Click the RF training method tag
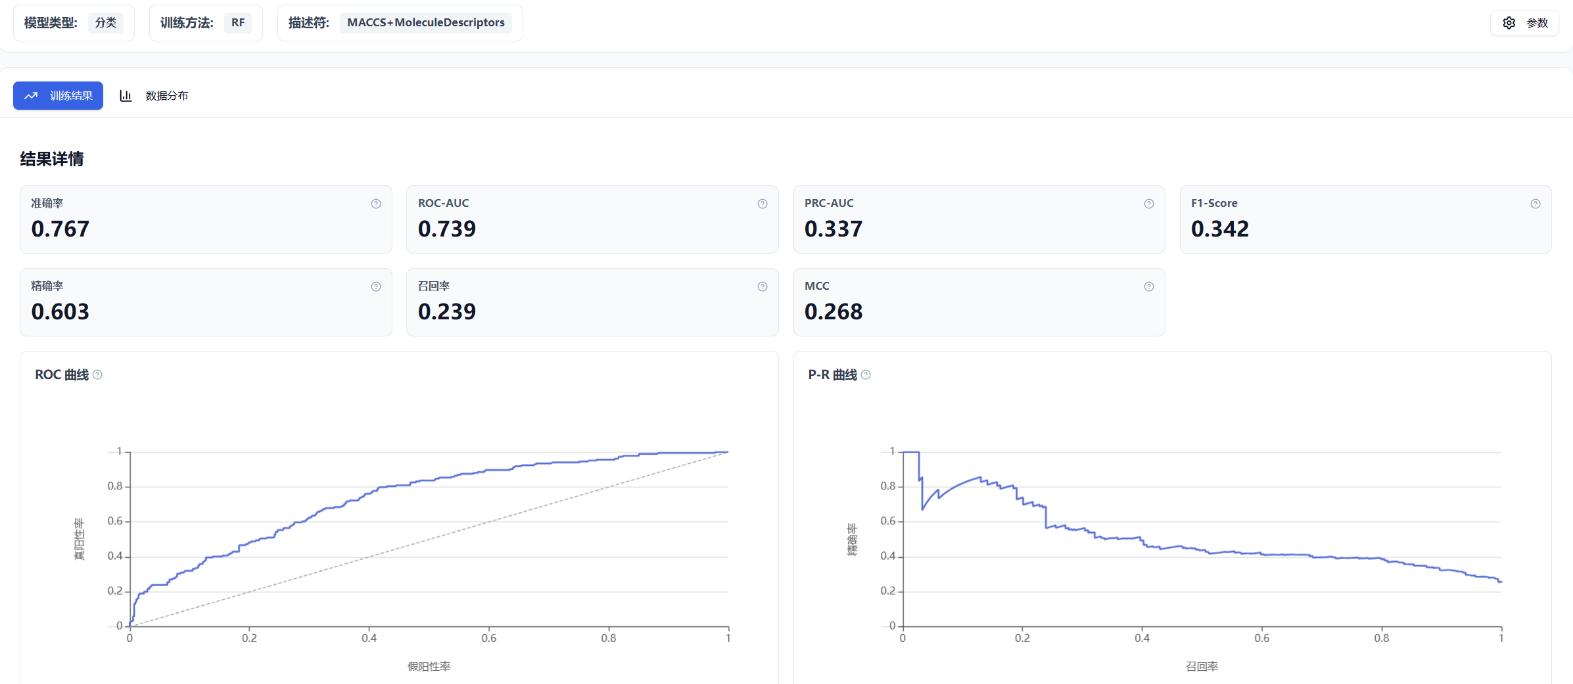 click(238, 23)
